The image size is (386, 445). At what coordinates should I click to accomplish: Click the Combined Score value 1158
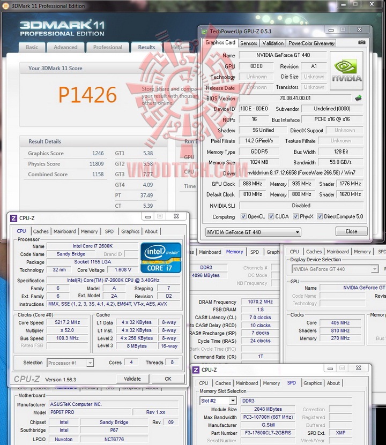(98, 174)
